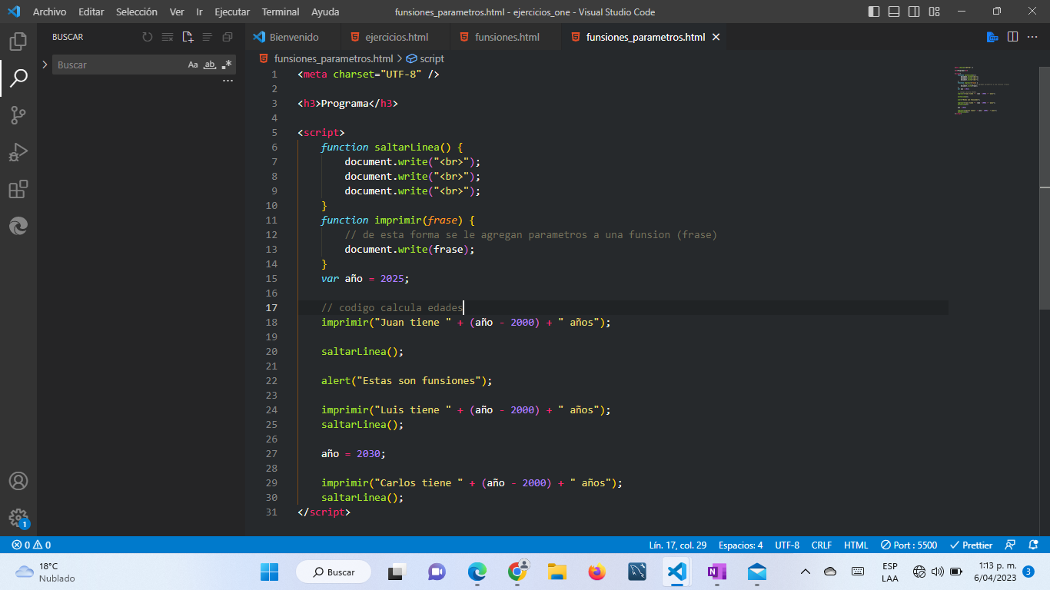Screen dimensions: 1050x590
Task: Click the feedback icon in status bar
Action: click(1011, 545)
